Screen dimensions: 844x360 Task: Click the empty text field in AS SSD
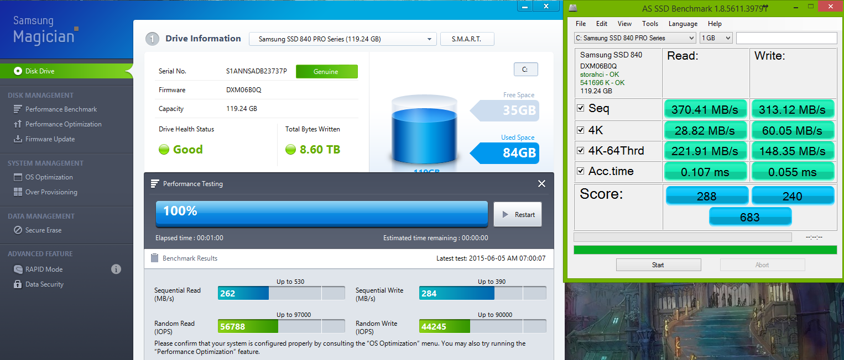click(x=786, y=38)
